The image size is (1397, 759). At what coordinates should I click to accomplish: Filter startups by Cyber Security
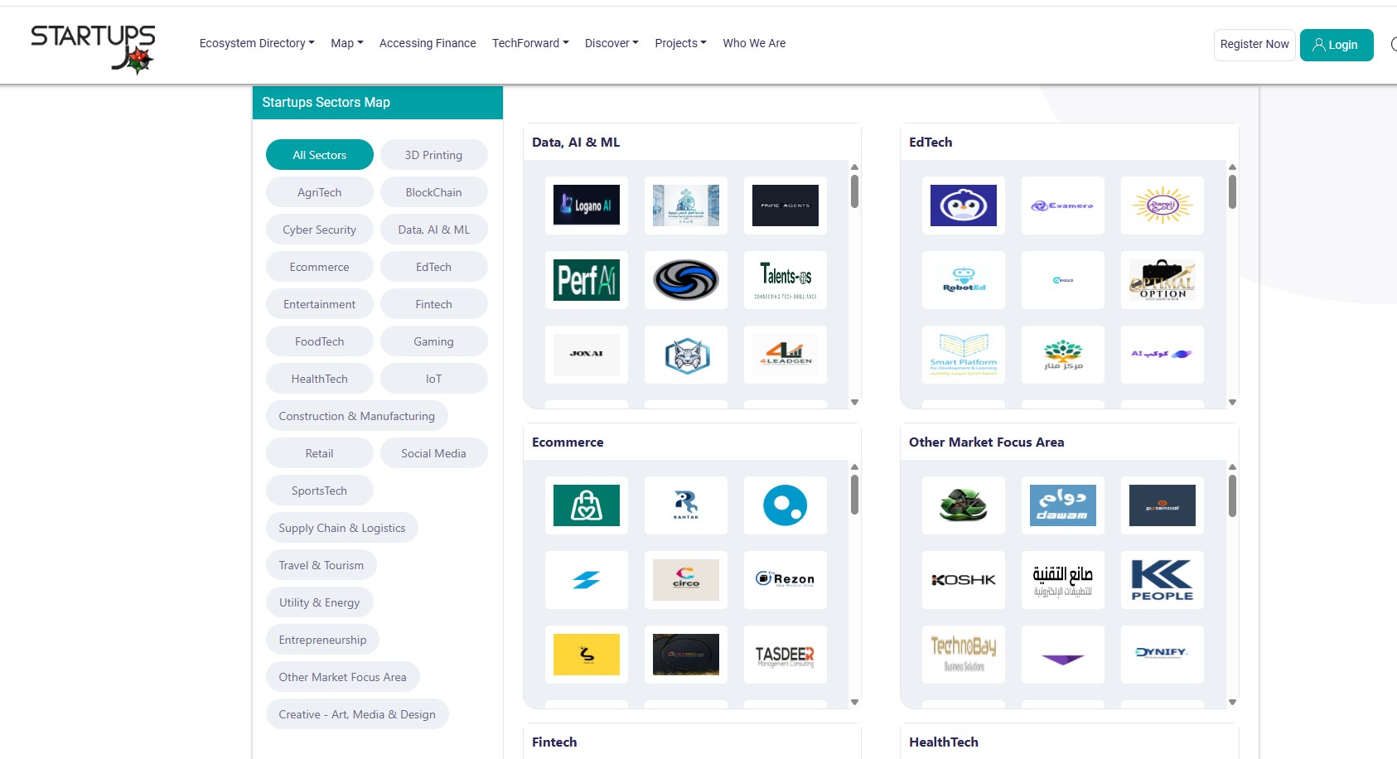click(x=320, y=230)
